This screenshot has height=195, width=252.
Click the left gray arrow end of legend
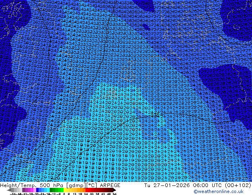click(9, 190)
